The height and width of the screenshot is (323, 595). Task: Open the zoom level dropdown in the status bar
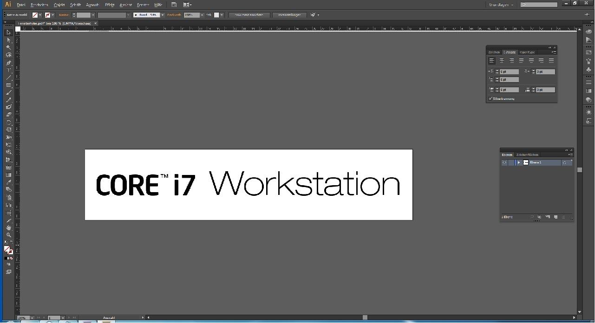[32, 318]
